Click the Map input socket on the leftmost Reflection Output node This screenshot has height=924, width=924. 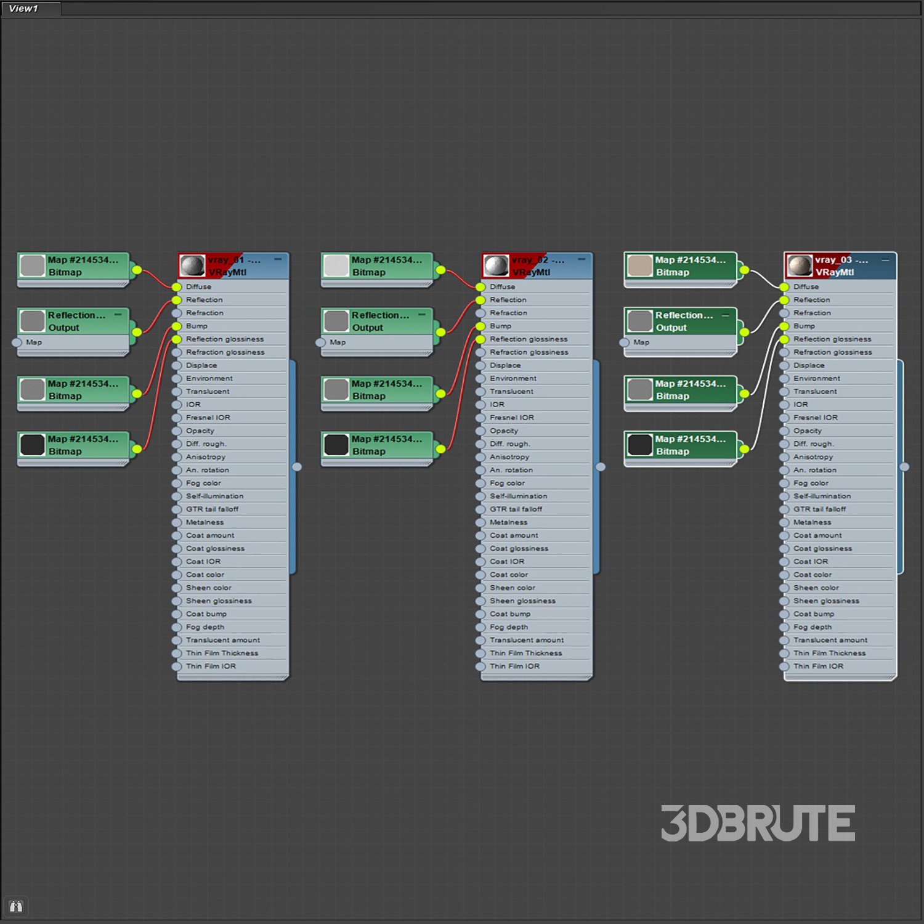(17, 342)
